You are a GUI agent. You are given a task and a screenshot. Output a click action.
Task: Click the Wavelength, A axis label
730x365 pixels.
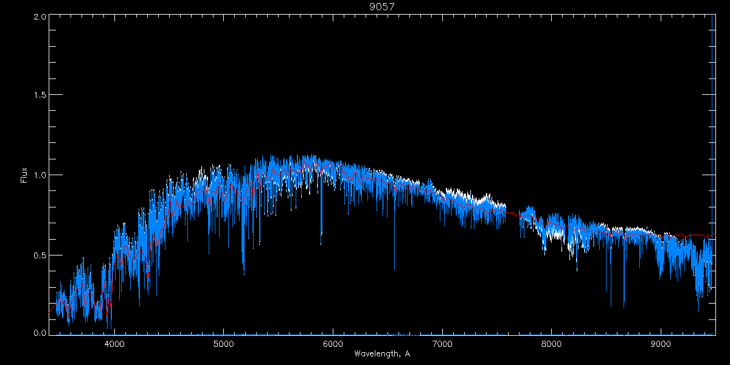point(381,354)
